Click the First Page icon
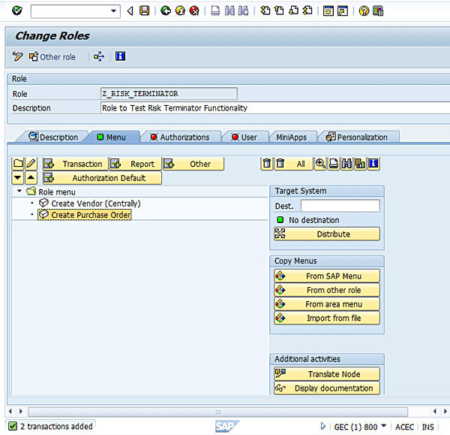 coord(265,11)
